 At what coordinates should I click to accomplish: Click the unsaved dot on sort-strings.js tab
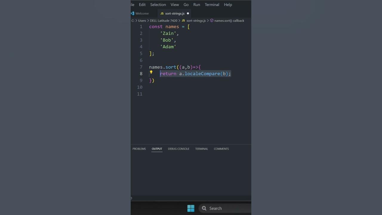pos(188,13)
